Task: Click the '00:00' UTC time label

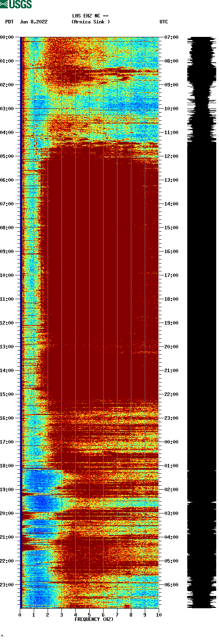Action: coord(171,442)
